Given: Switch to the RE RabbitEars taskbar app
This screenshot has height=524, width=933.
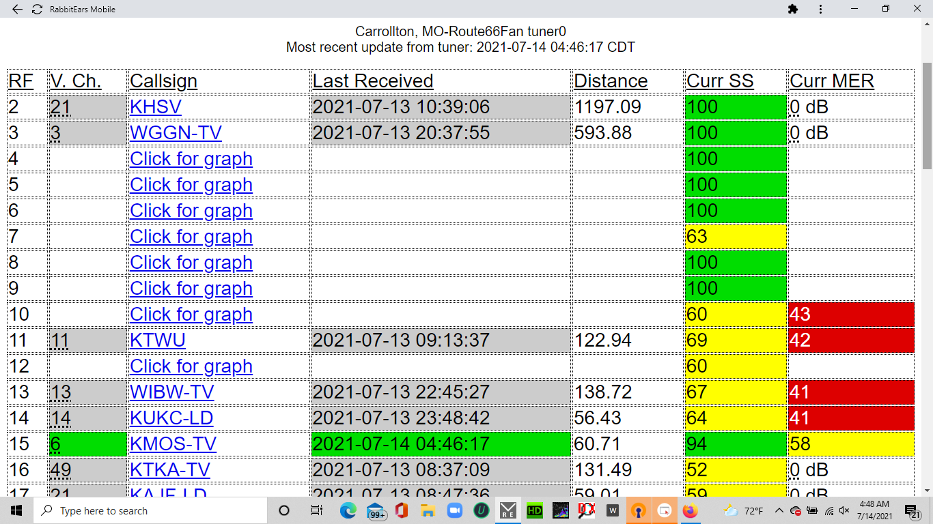Looking at the screenshot, I should click(x=508, y=510).
